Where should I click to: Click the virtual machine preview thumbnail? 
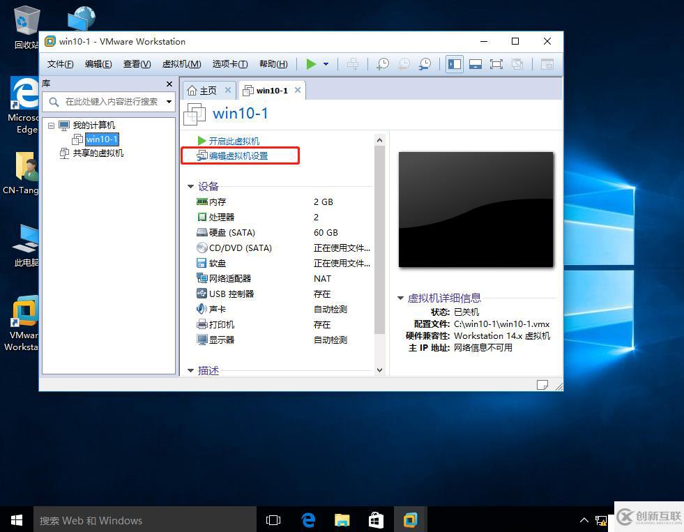click(476, 209)
